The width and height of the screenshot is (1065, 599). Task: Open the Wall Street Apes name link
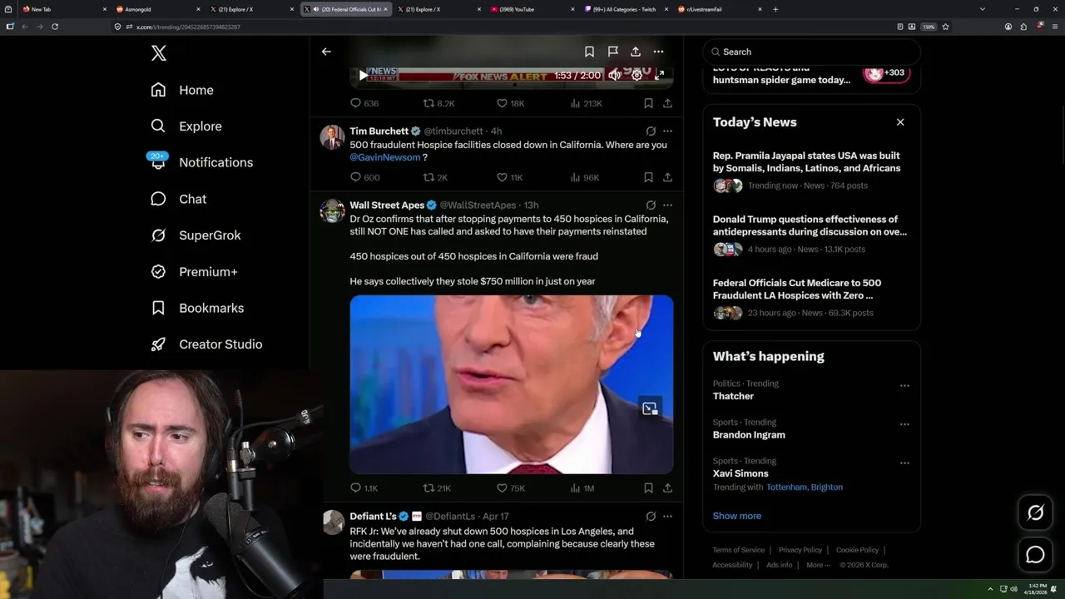(x=387, y=205)
